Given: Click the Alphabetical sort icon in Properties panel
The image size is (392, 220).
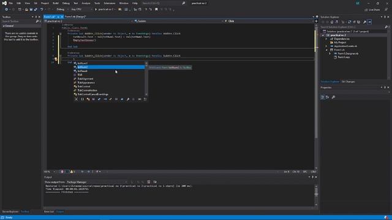Looking at the screenshot, I should 328,97.
